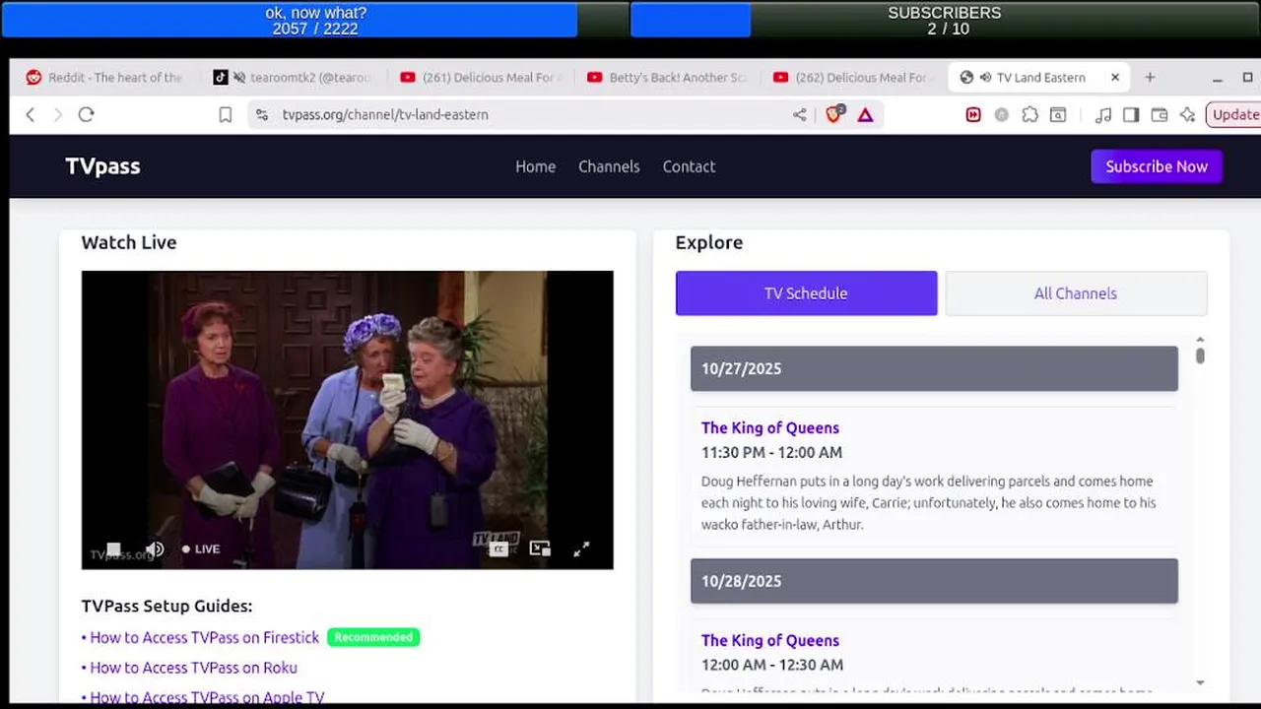The width and height of the screenshot is (1261, 709).
Task: Close the TV Land Eastern tab
Action: pos(1115,77)
